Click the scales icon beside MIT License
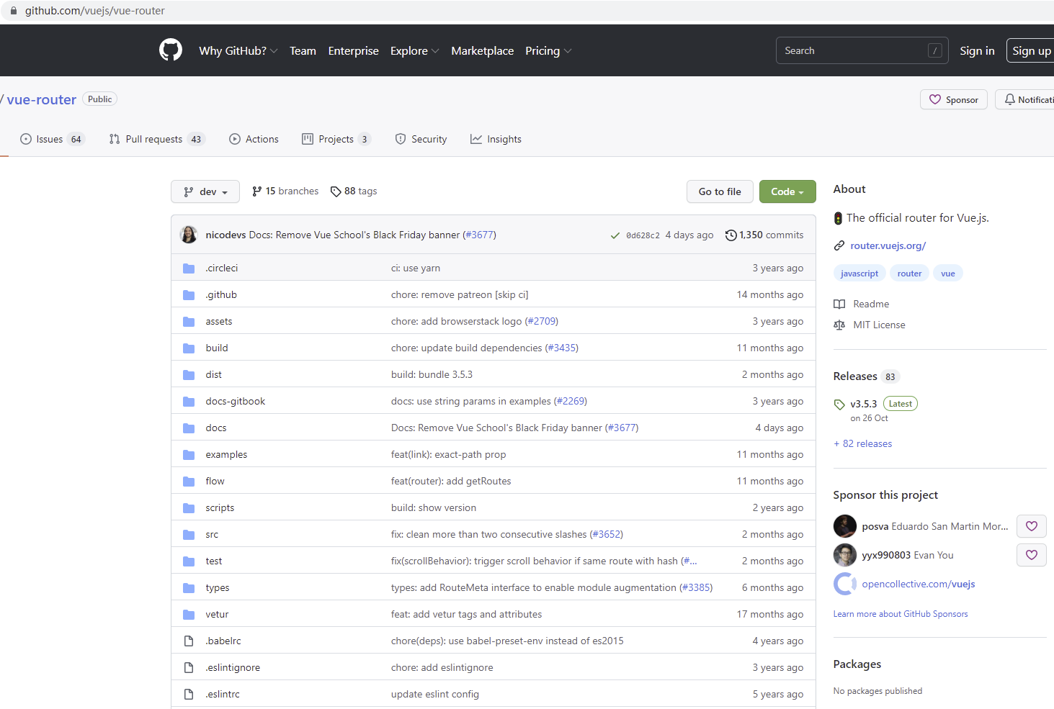Image resolution: width=1054 pixels, height=709 pixels. (x=839, y=325)
